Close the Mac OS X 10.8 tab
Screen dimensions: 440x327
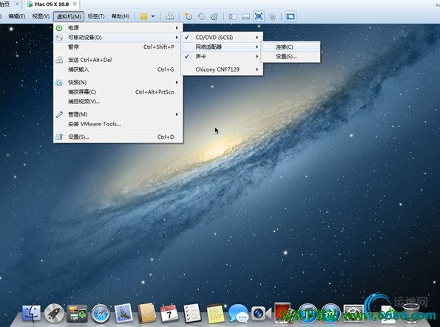(75, 4)
